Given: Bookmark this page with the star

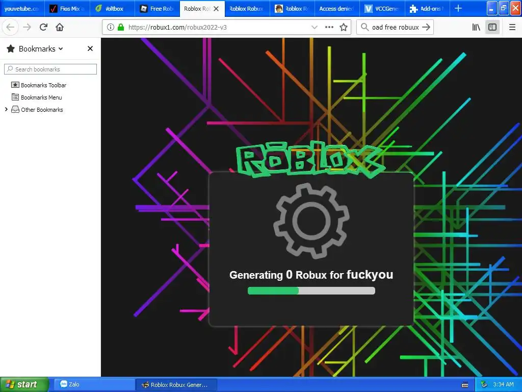Looking at the screenshot, I should (x=344, y=28).
